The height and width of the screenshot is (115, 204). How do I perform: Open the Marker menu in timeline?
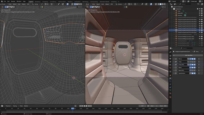click(x=26, y=106)
